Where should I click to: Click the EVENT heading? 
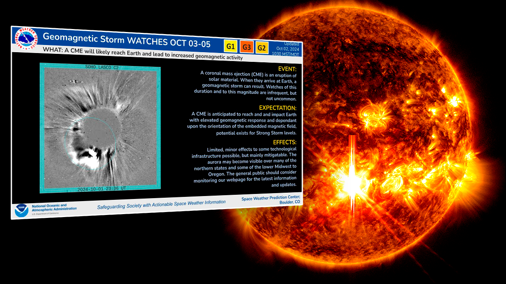(287, 69)
